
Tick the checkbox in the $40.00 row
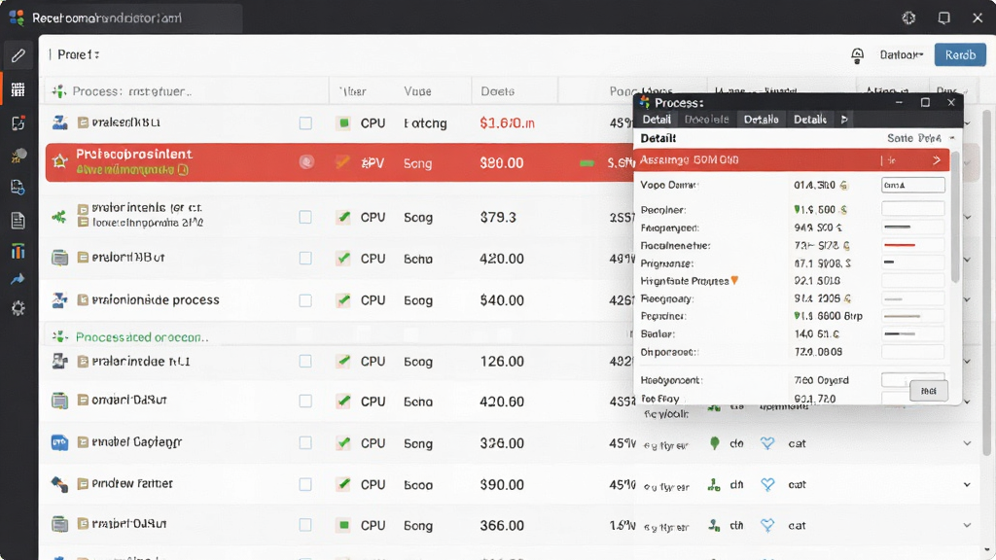pyautogui.click(x=305, y=300)
